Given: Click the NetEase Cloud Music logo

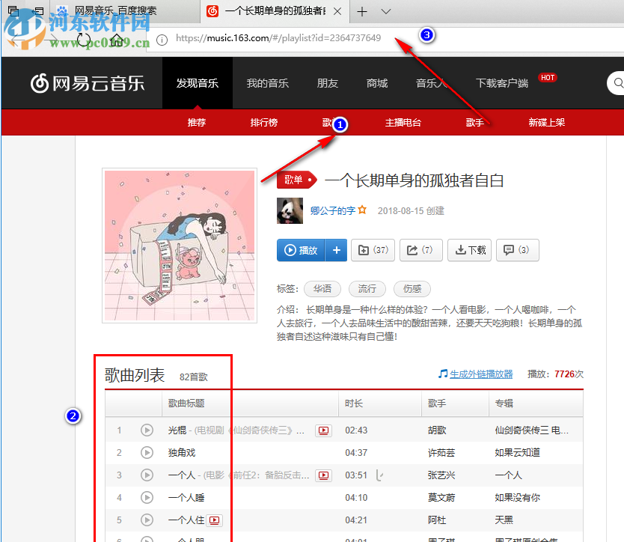Looking at the screenshot, I should point(90,83).
